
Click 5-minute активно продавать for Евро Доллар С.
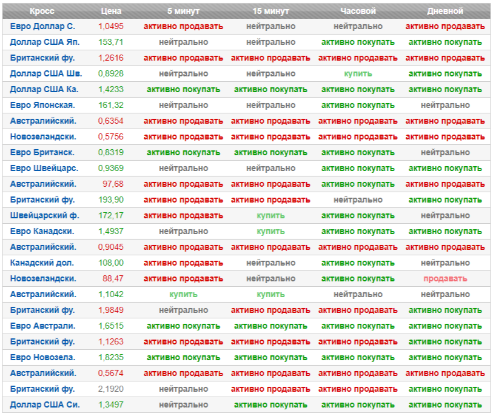(183, 27)
